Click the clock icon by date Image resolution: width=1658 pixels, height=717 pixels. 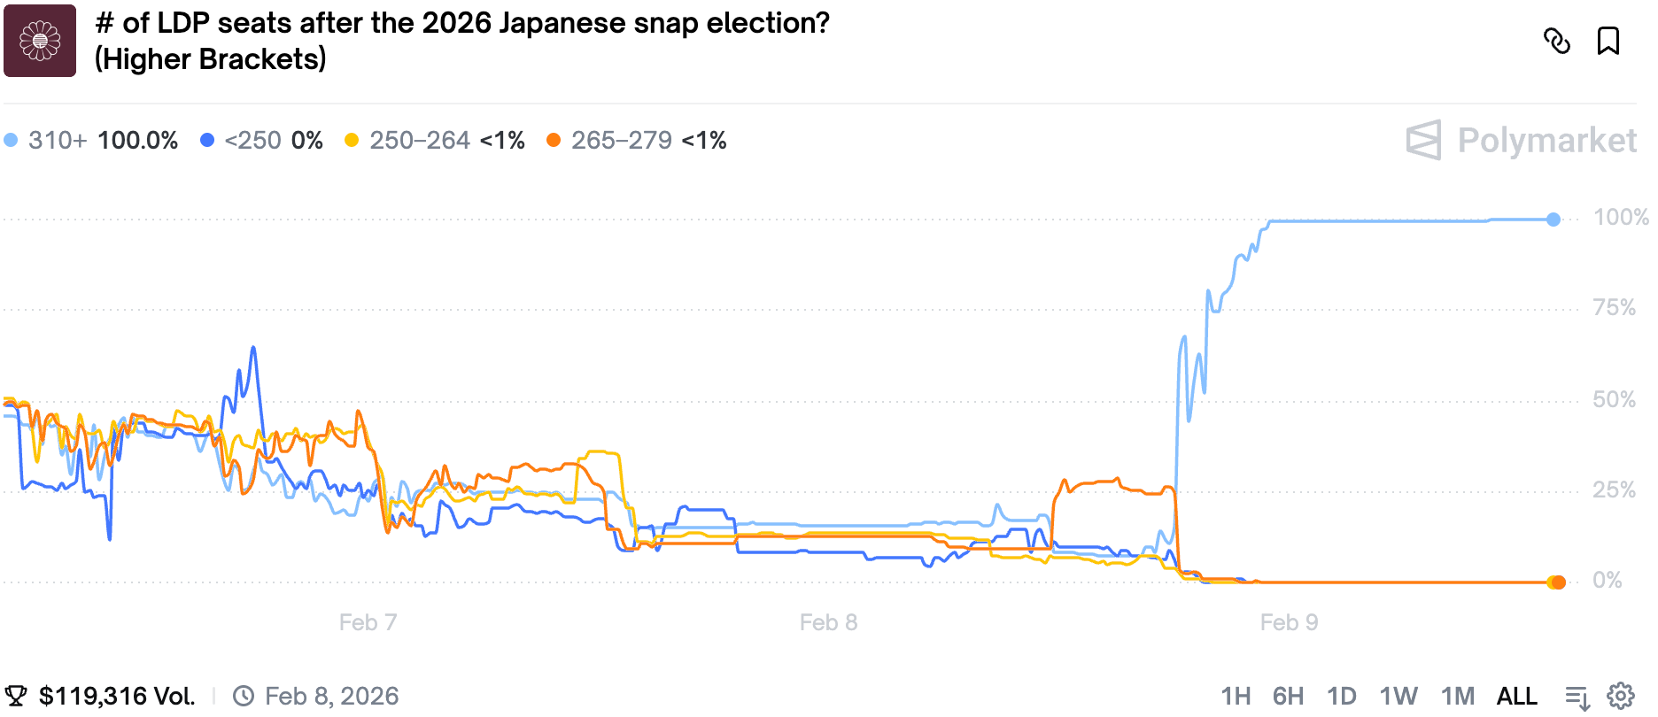tap(244, 697)
